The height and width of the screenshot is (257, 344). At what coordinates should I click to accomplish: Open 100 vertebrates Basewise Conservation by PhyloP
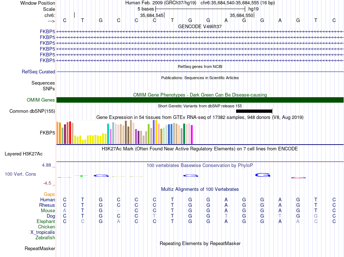click(x=200, y=166)
